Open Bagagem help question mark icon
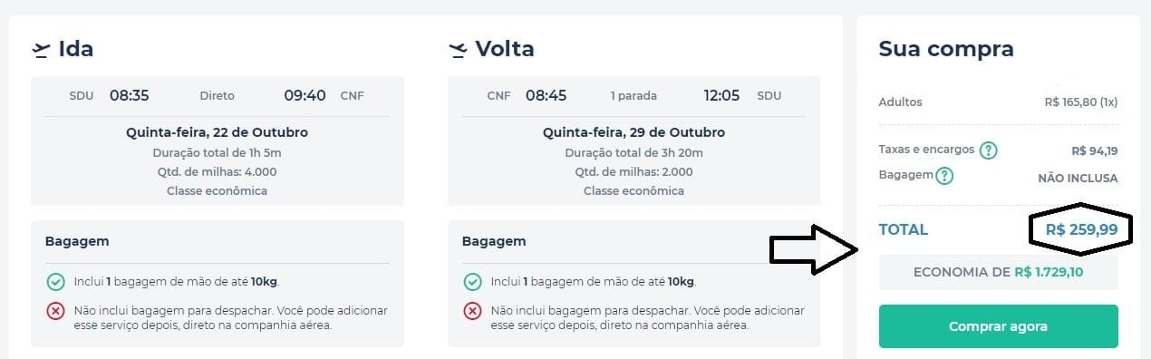Viewport: 1151px width, 359px height. tap(944, 176)
